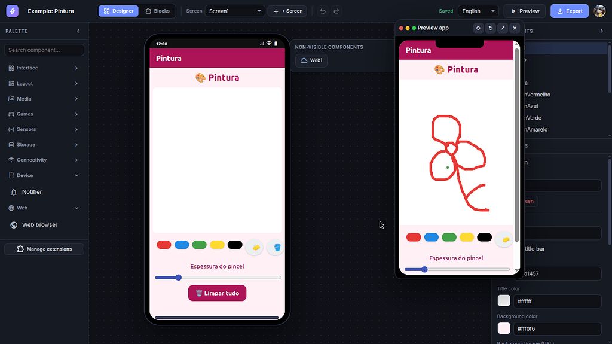The height and width of the screenshot is (344, 612).
Task: Click the project name Exemplo: Pintura
Action: point(51,11)
